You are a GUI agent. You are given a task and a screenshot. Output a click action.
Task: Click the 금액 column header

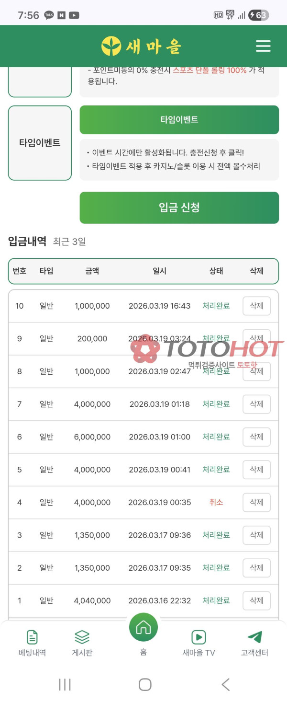point(92,271)
